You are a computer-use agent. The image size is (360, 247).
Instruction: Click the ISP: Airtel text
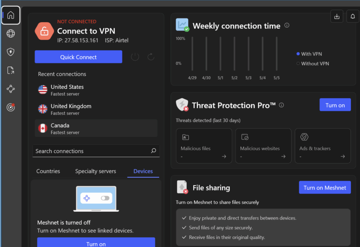click(117, 40)
